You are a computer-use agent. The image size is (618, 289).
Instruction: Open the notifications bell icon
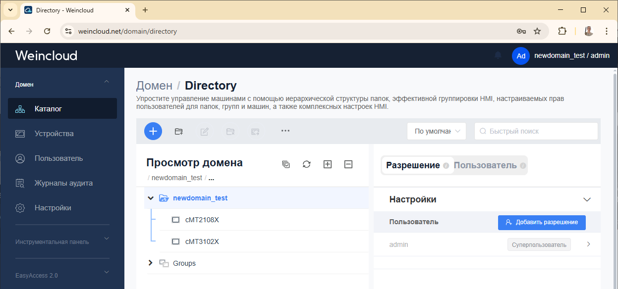tap(498, 55)
